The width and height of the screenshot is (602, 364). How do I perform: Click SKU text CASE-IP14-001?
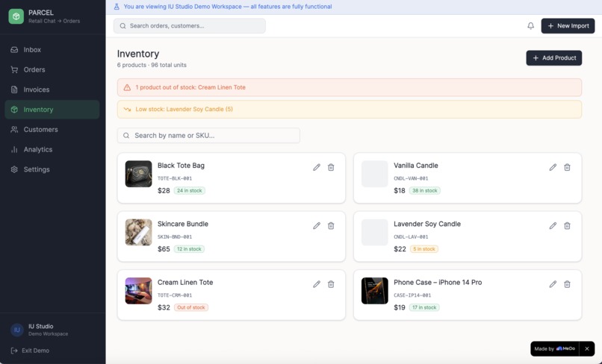pos(412,295)
